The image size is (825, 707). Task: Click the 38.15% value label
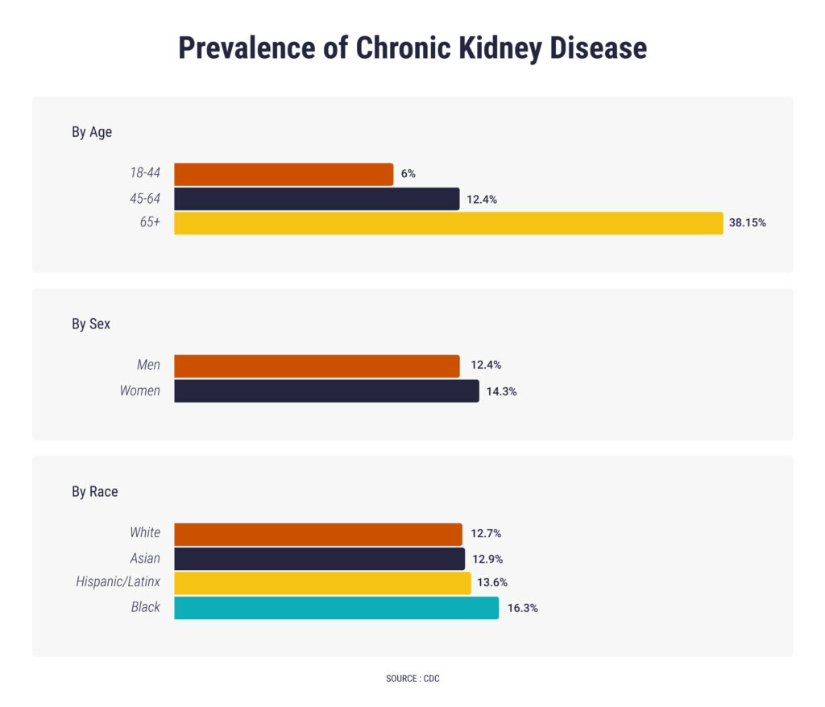[747, 222]
